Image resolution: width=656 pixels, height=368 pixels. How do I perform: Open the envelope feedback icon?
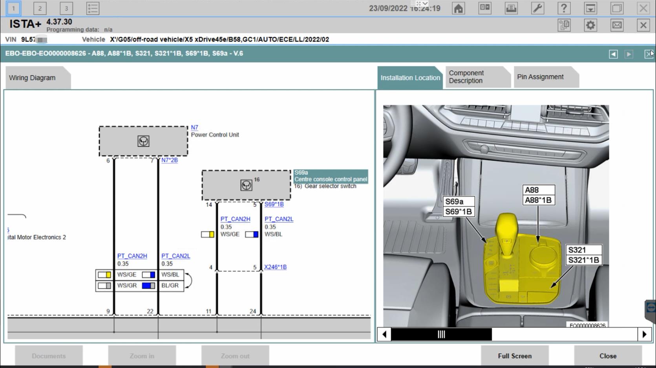pos(617,26)
